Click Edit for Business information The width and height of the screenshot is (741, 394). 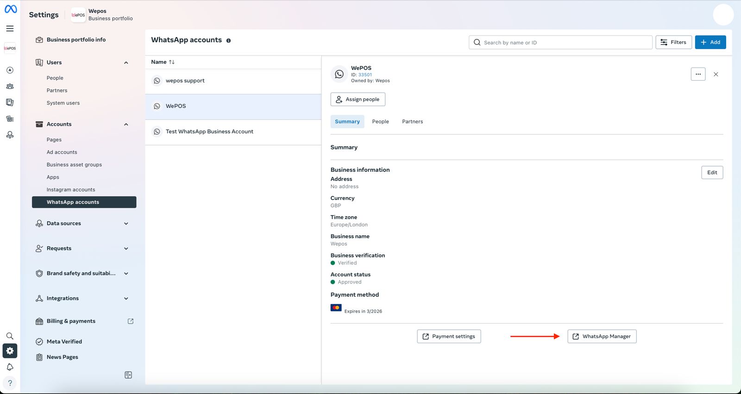(712, 173)
